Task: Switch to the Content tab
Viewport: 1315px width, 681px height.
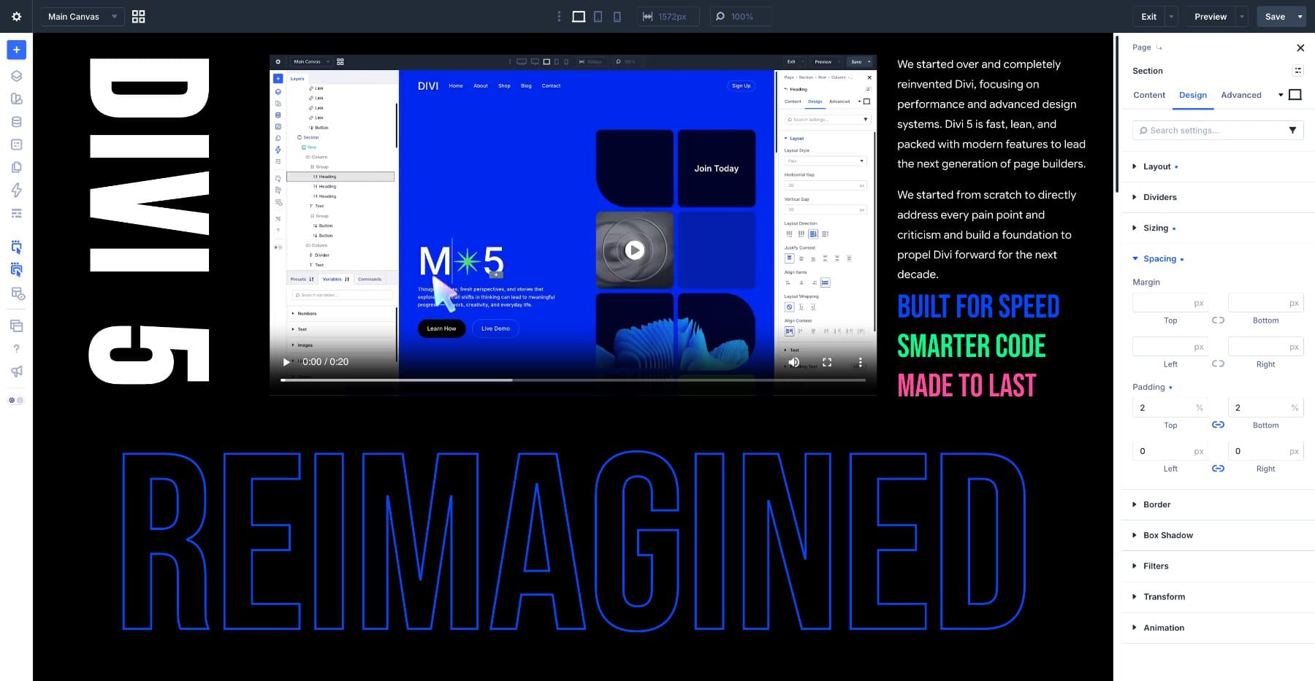Action: tap(1149, 95)
